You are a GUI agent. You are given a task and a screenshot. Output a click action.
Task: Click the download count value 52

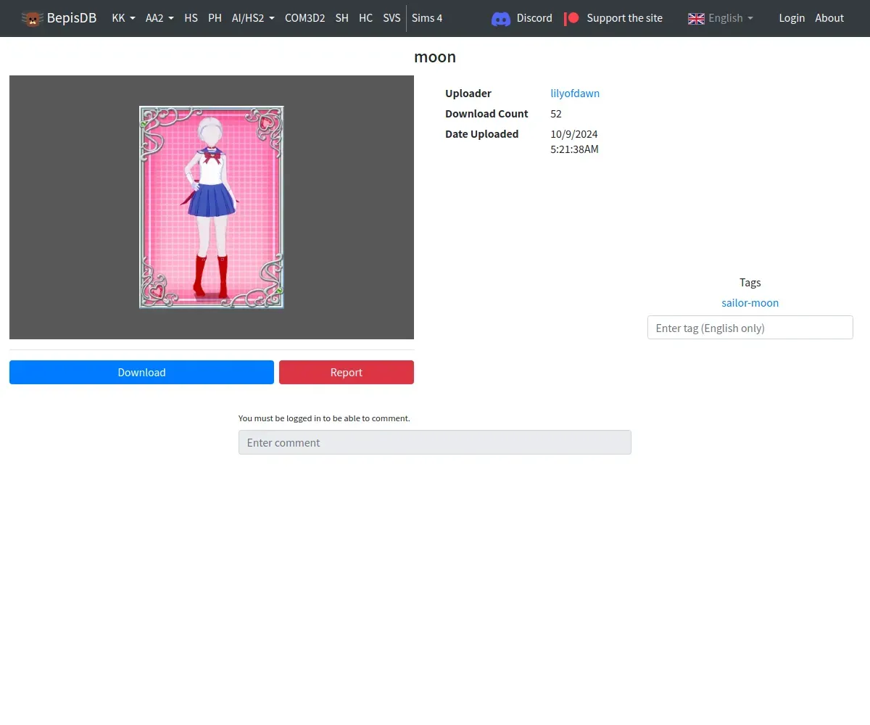click(556, 114)
